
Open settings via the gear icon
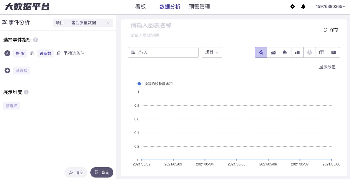coord(292,7)
